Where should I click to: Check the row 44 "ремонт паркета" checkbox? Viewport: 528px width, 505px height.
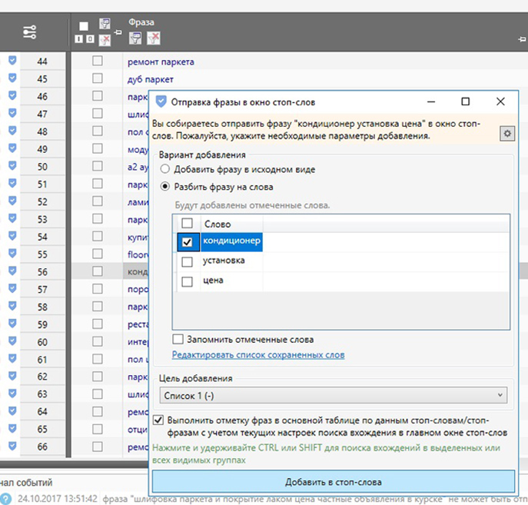pyautogui.click(x=98, y=61)
